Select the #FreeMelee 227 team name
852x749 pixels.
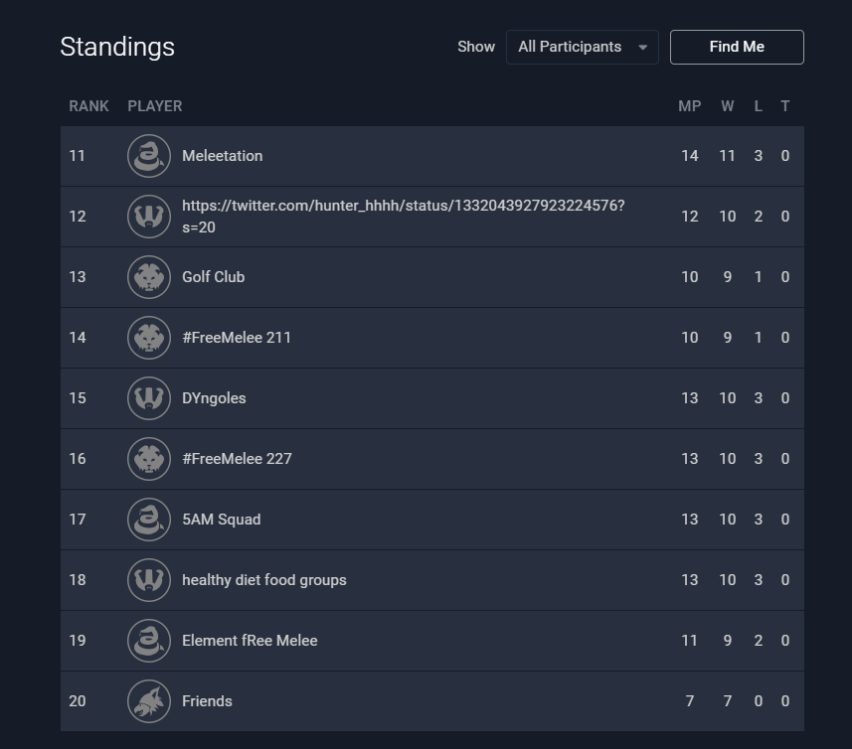(x=237, y=459)
